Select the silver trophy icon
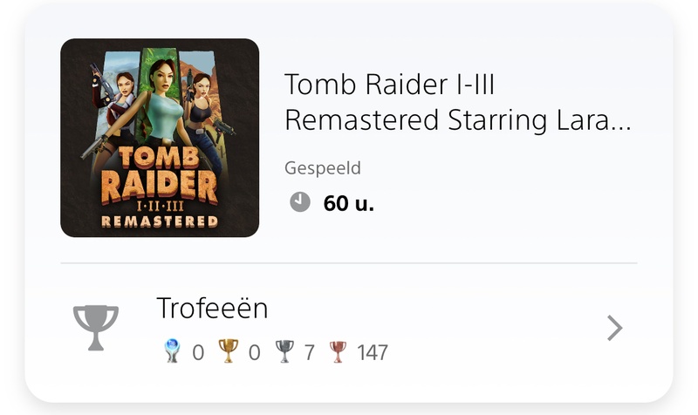This screenshot has width=698, height=415. point(284,351)
